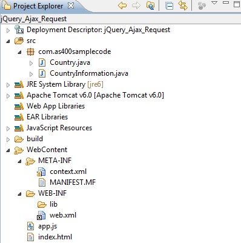Expand the JRE System Library node
The width and height of the screenshot is (241, 243).
pos(8,85)
